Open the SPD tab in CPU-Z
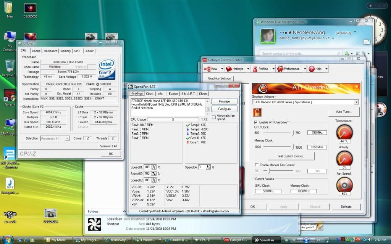The height and width of the screenshot is (244, 391). 77,51
